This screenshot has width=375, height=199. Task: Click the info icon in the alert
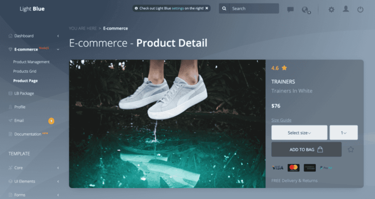136,8
